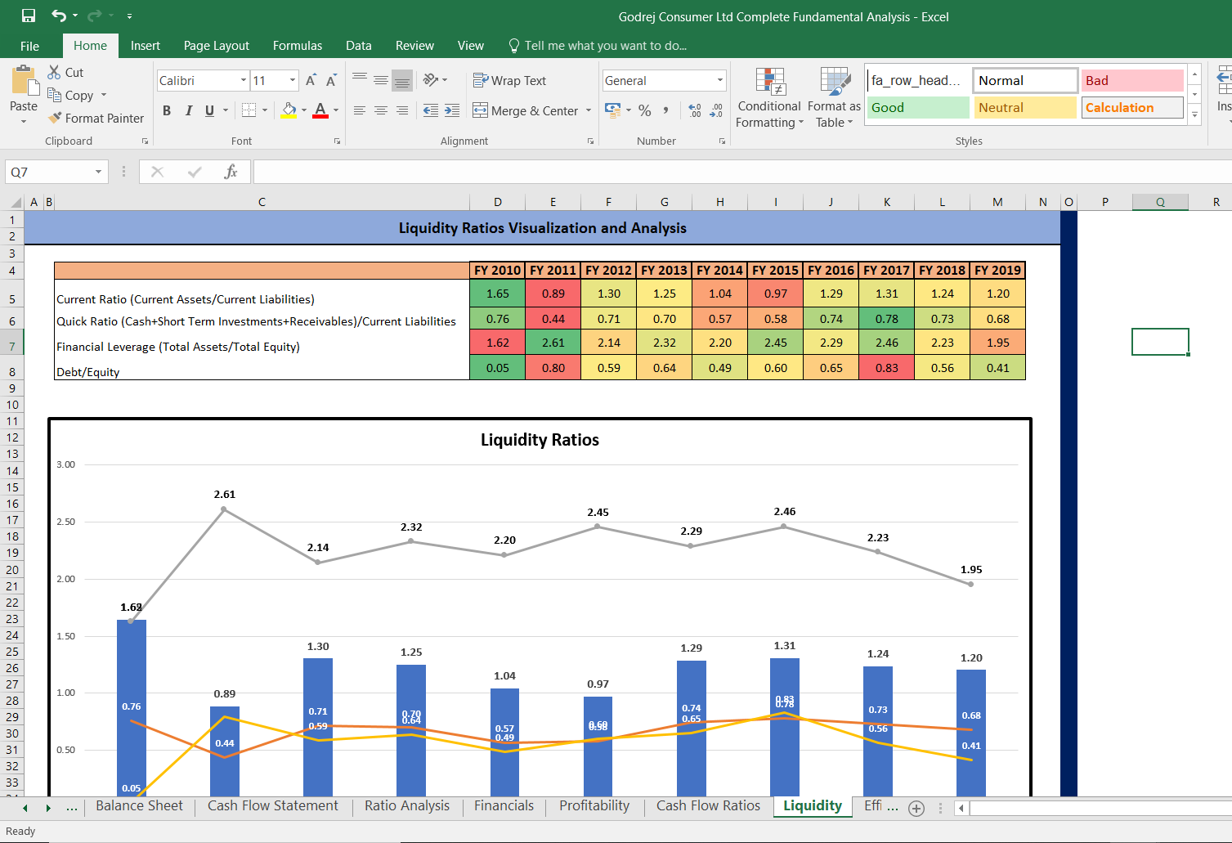The image size is (1232, 843).
Task: Apply yellow Fill Color bucket
Action: [289, 110]
